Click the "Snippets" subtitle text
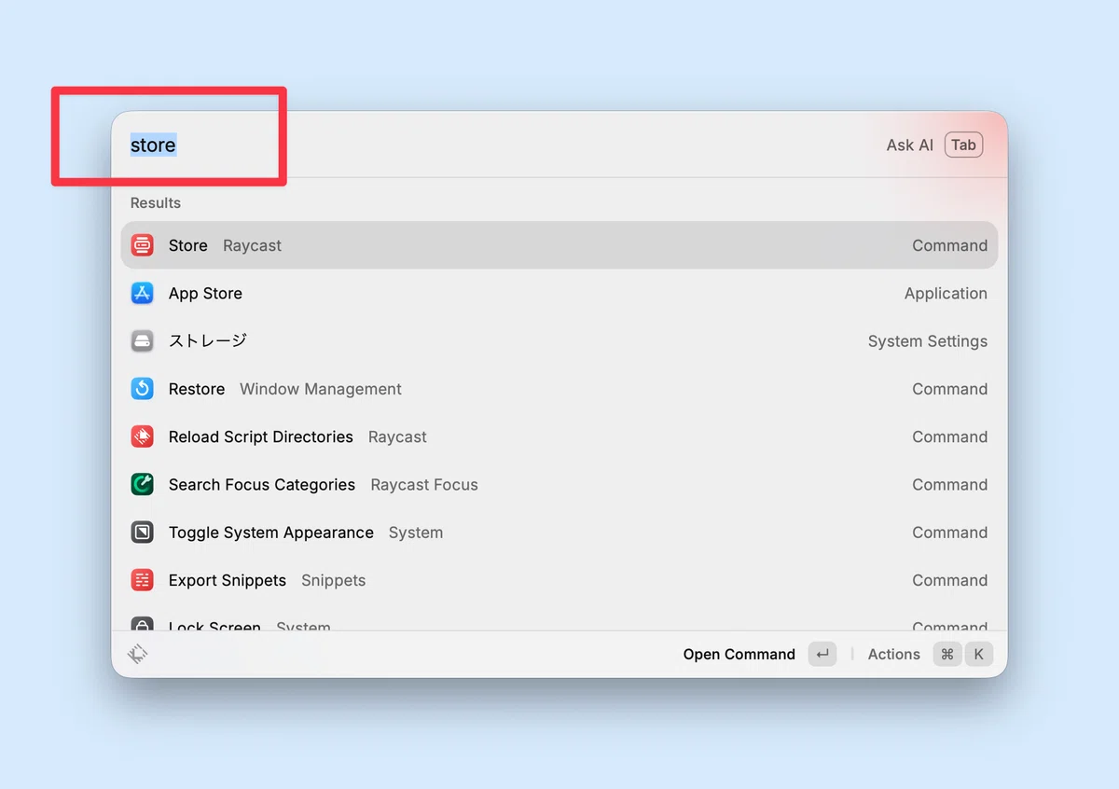The width and height of the screenshot is (1119, 789). point(334,580)
